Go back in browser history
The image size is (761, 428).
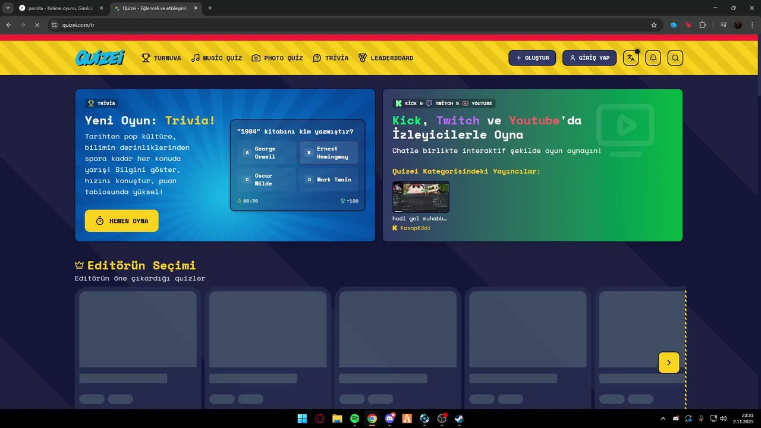pyautogui.click(x=8, y=25)
